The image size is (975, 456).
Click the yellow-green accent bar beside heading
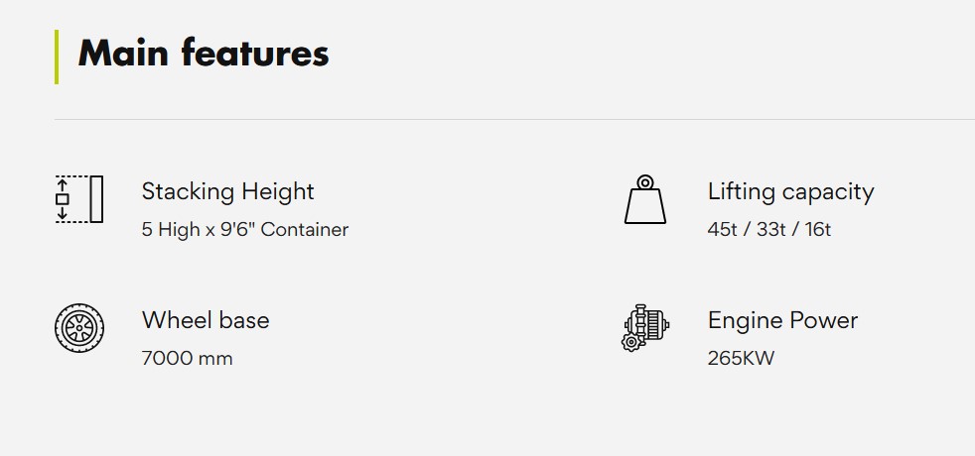click(x=57, y=57)
